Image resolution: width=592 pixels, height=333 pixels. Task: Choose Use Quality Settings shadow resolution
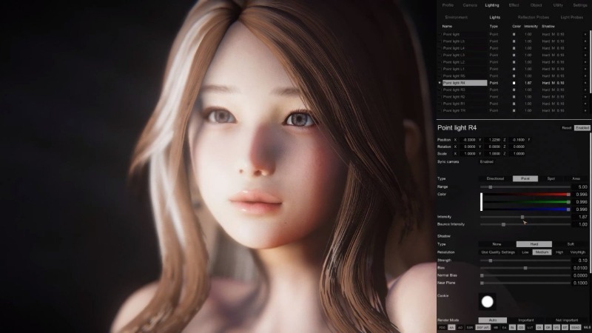click(498, 252)
